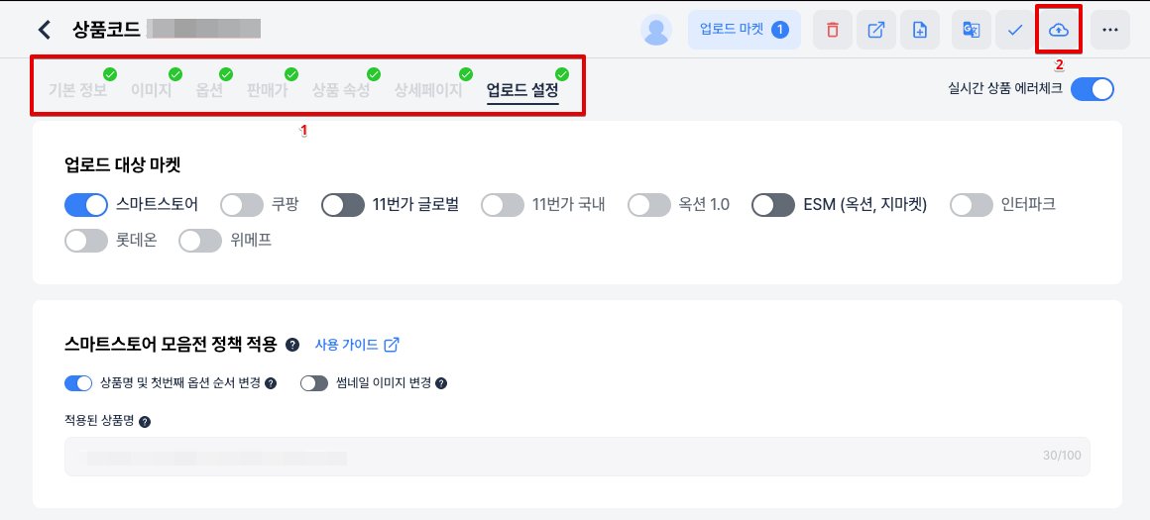Screen dimensions: 1150x520
Task: Open the 사용 가이드 link
Action: (x=357, y=345)
